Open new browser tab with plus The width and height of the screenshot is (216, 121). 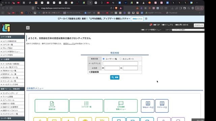pyautogui.click(x=197, y=3)
